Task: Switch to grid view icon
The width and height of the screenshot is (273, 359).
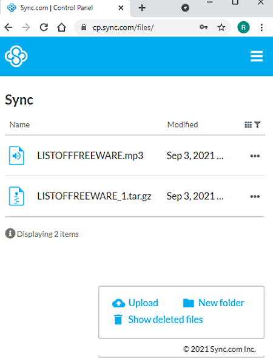Action: (248, 125)
